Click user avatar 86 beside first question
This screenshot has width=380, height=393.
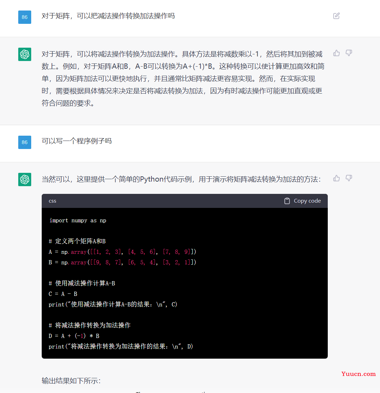(25, 17)
